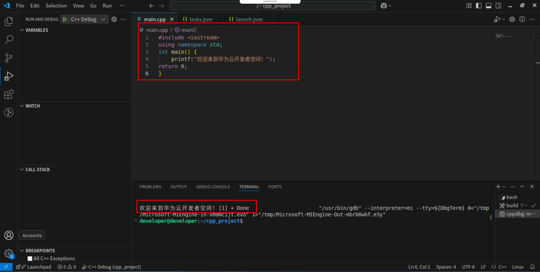Switch to tasks.json tab

point(200,19)
